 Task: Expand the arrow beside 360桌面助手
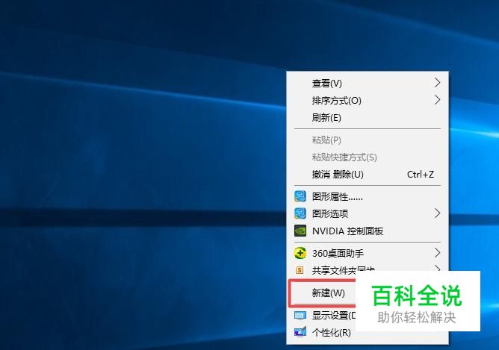coord(438,253)
